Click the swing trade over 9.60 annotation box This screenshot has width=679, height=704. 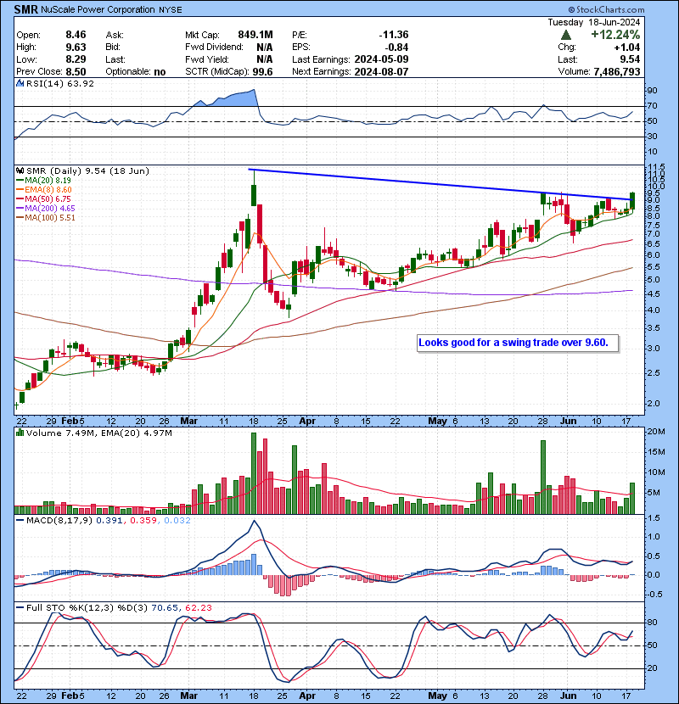[x=518, y=343]
